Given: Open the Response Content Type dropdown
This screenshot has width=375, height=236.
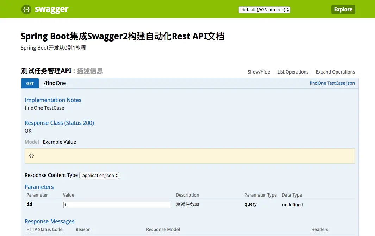Looking at the screenshot, I should [99, 175].
